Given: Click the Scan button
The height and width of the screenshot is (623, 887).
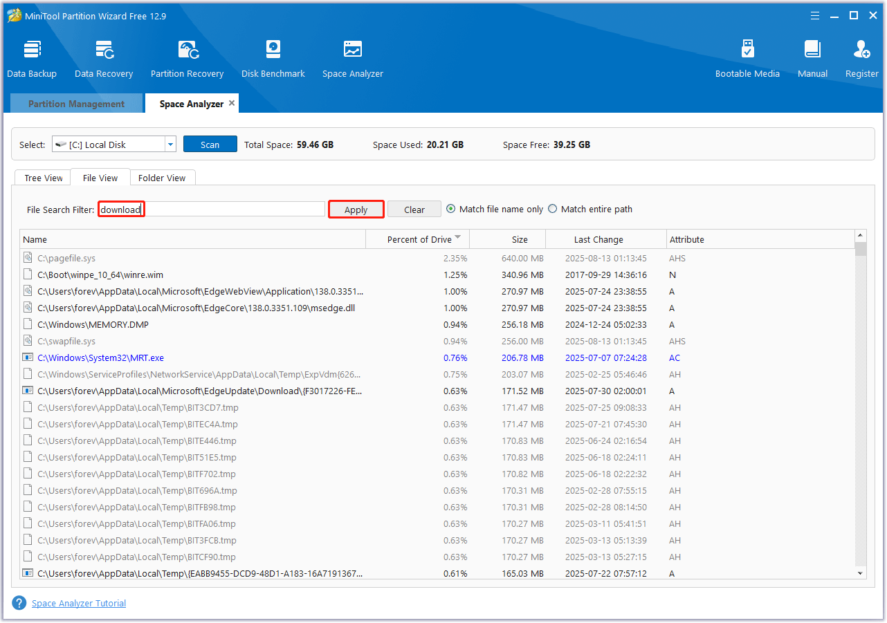Looking at the screenshot, I should [x=210, y=145].
